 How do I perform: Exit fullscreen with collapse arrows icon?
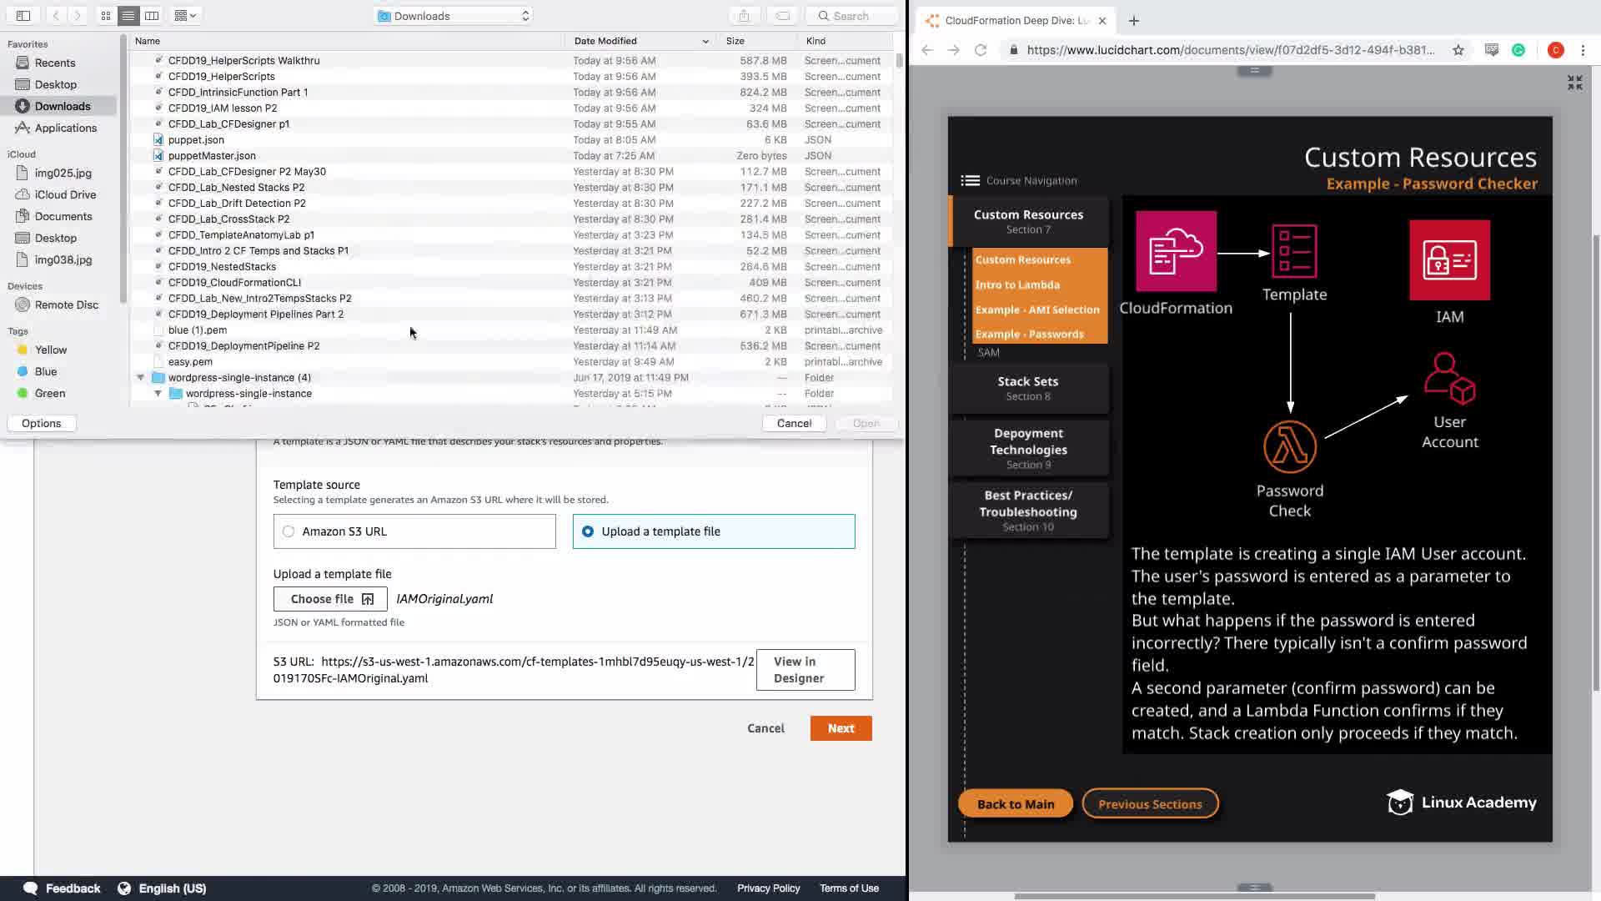(1574, 83)
